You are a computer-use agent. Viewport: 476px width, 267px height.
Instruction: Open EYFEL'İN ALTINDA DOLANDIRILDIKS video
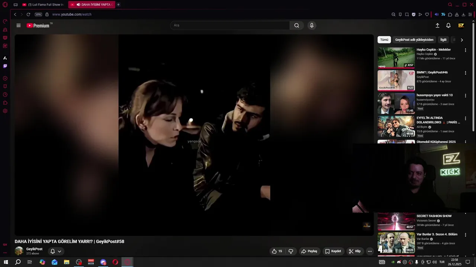coord(396,126)
